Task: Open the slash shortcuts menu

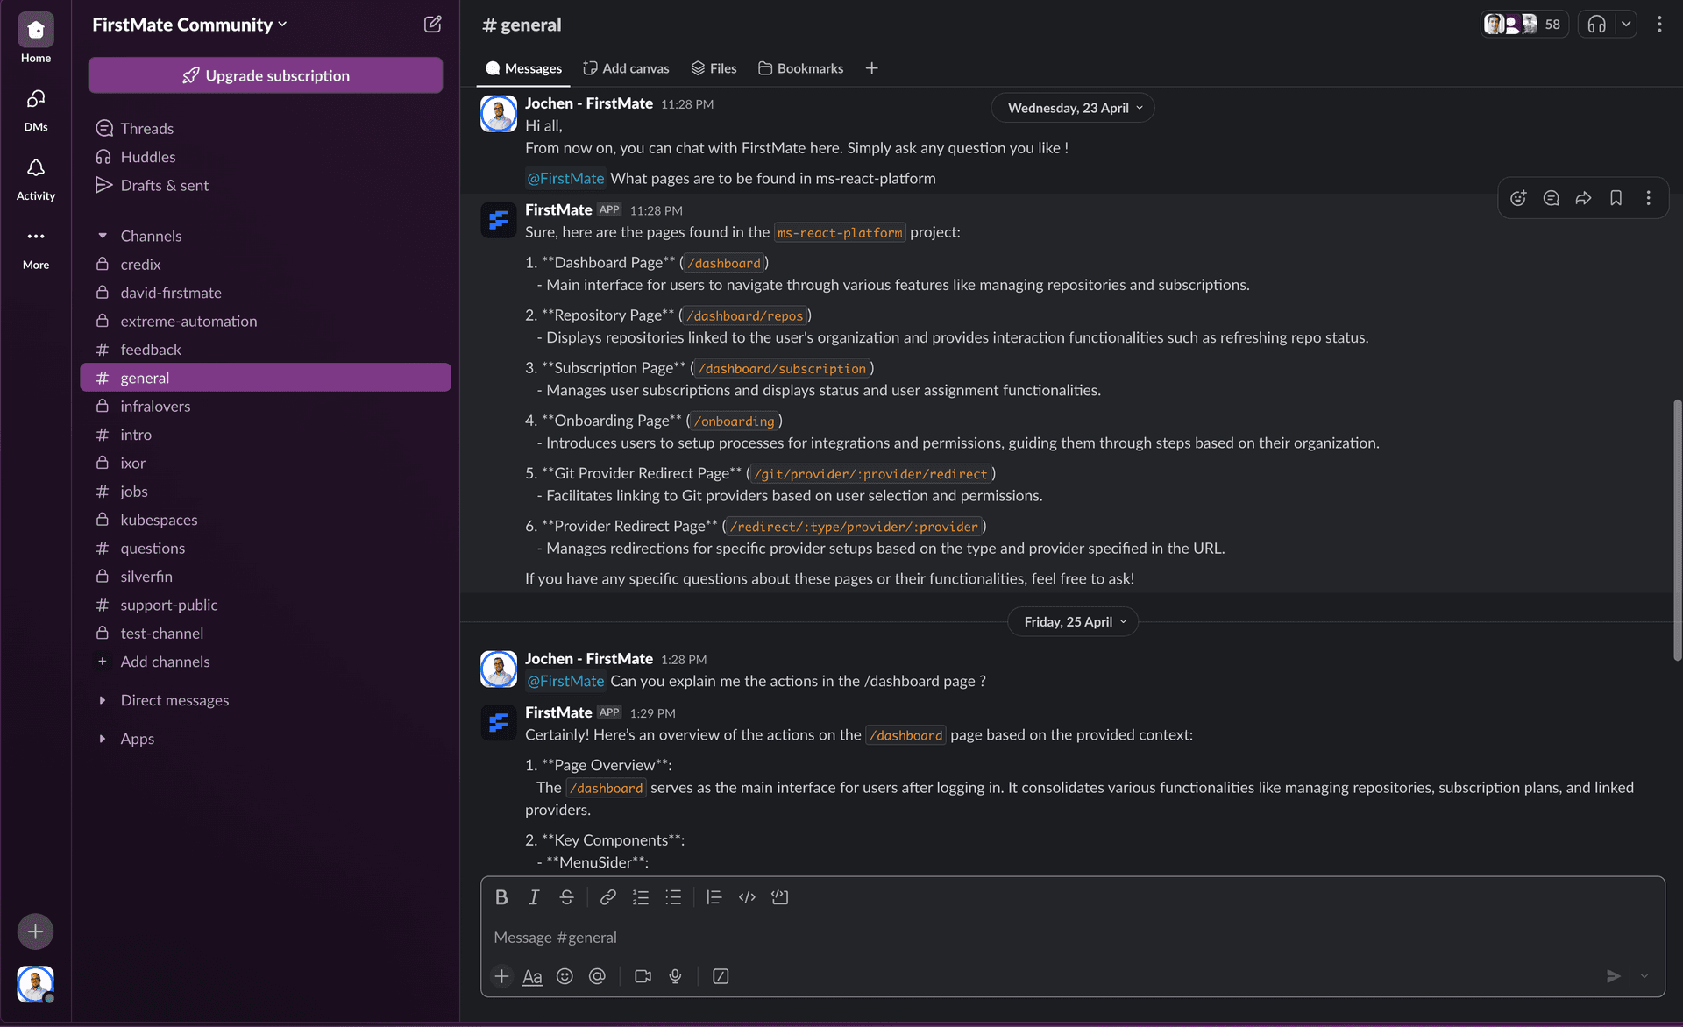Action: 721,976
